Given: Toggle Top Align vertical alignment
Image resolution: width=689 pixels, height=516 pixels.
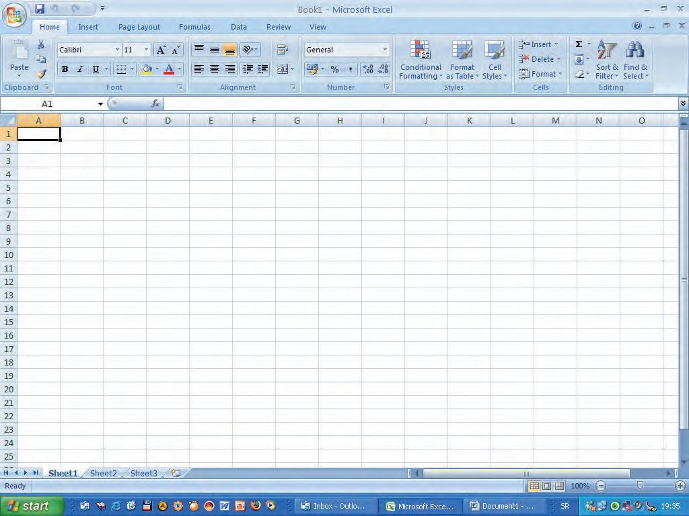Looking at the screenshot, I should pos(199,50).
